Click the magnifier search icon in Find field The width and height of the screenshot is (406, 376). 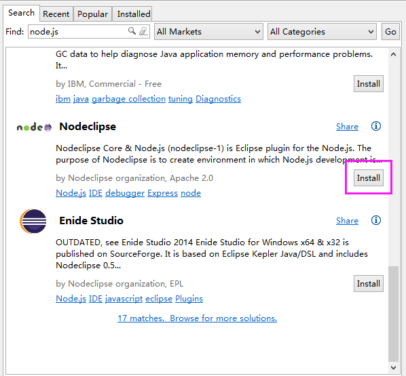coord(132,31)
